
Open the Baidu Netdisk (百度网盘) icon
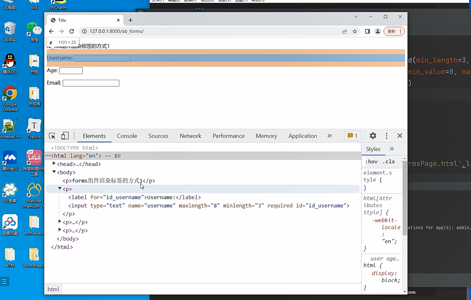10,225
